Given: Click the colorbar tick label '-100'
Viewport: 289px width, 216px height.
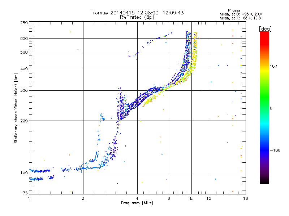Looking at the screenshot, I should pos(275,150).
